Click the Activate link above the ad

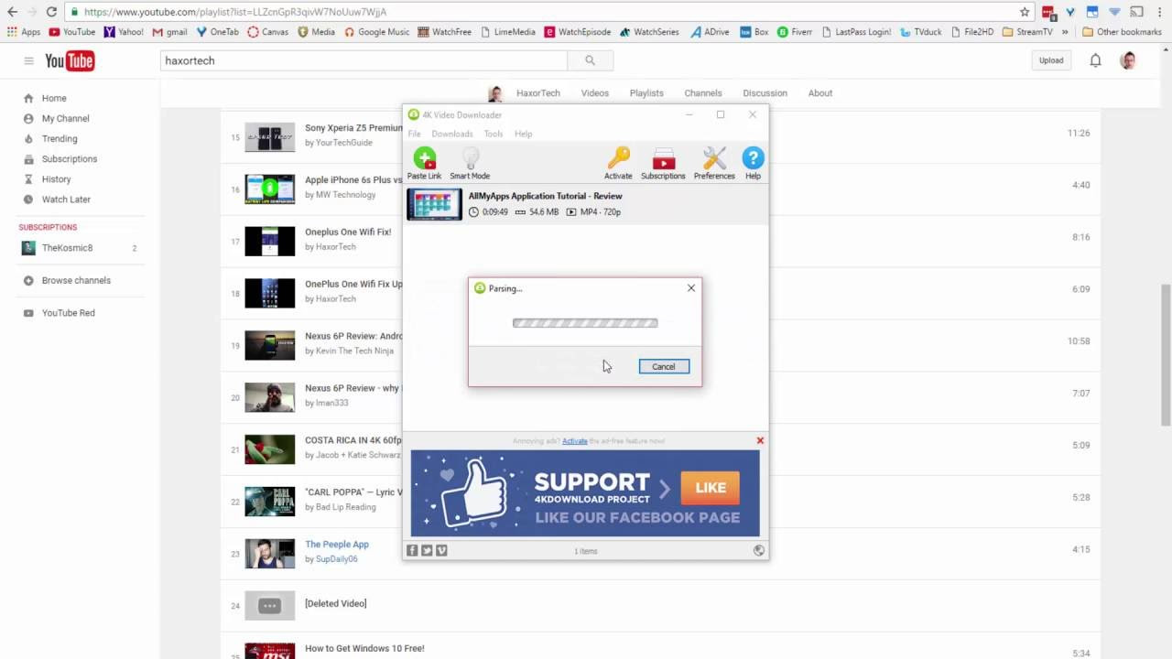pyautogui.click(x=575, y=441)
